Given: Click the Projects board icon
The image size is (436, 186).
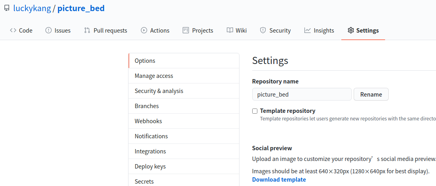Looking at the screenshot, I should pyautogui.click(x=186, y=30).
